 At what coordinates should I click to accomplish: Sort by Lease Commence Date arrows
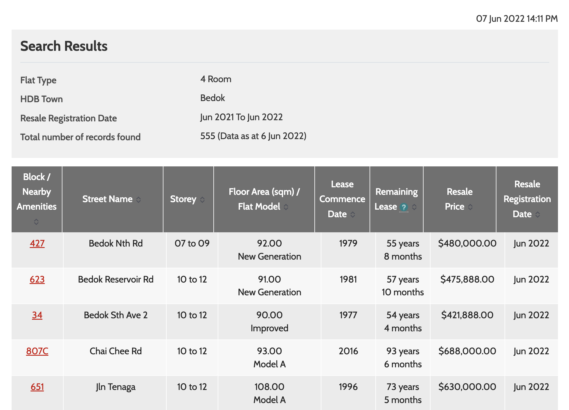pyautogui.click(x=353, y=214)
